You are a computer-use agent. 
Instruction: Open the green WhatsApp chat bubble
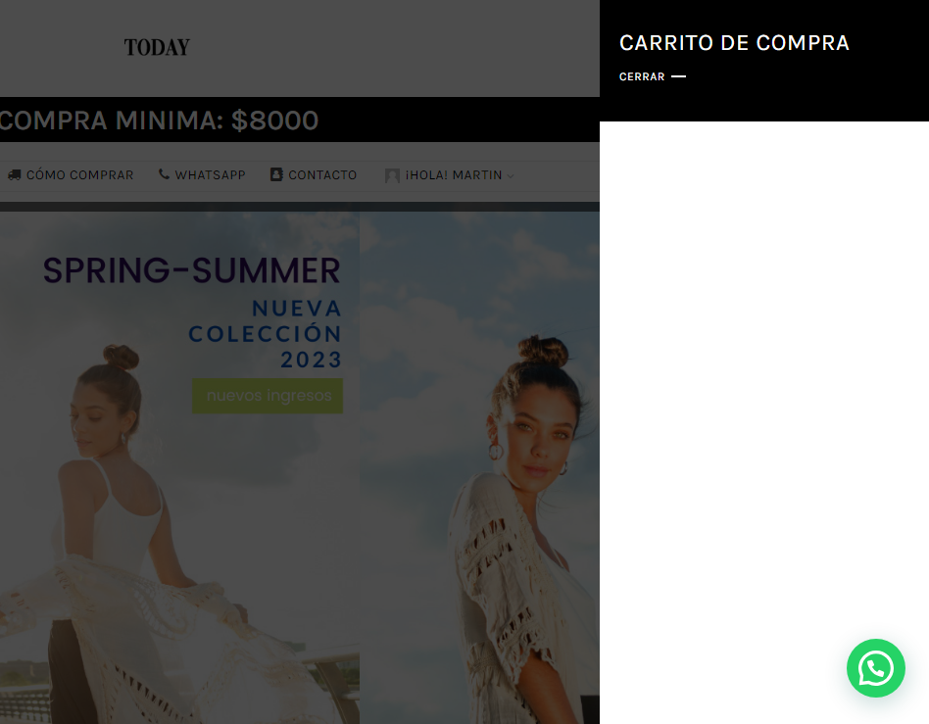[x=875, y=668]
